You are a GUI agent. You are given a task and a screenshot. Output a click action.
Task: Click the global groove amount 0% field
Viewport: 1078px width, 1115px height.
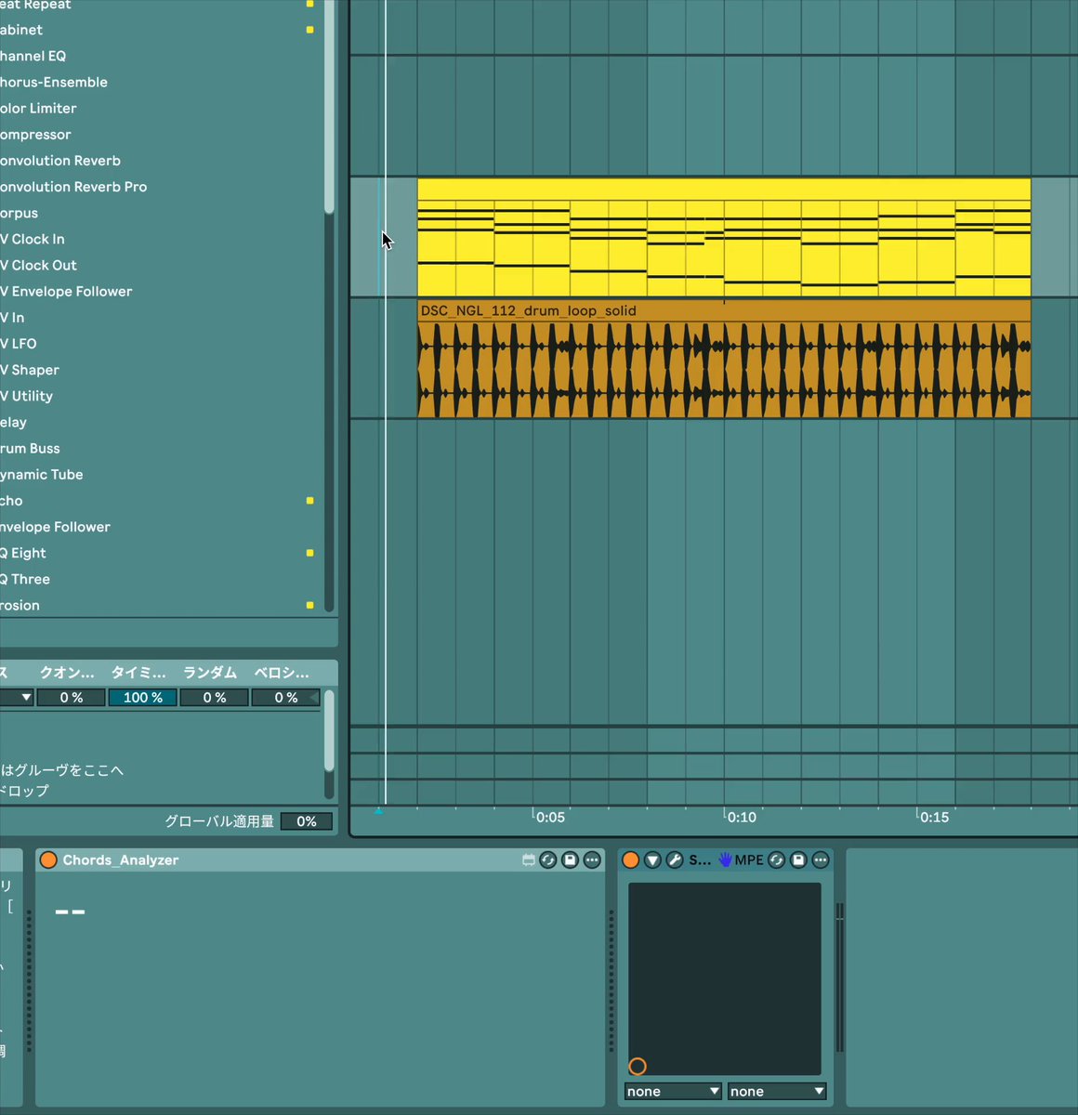(307, 821)
